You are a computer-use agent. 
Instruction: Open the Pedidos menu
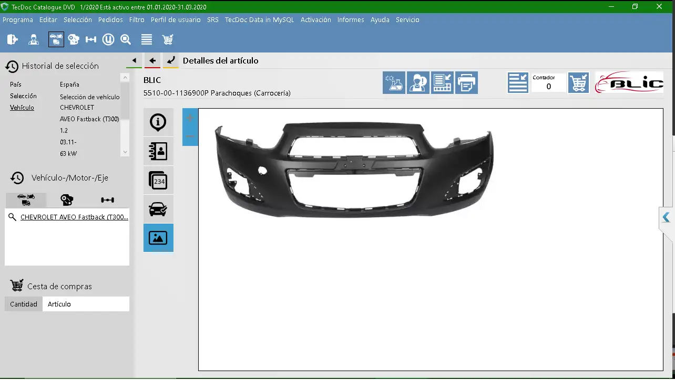(110, 20)
